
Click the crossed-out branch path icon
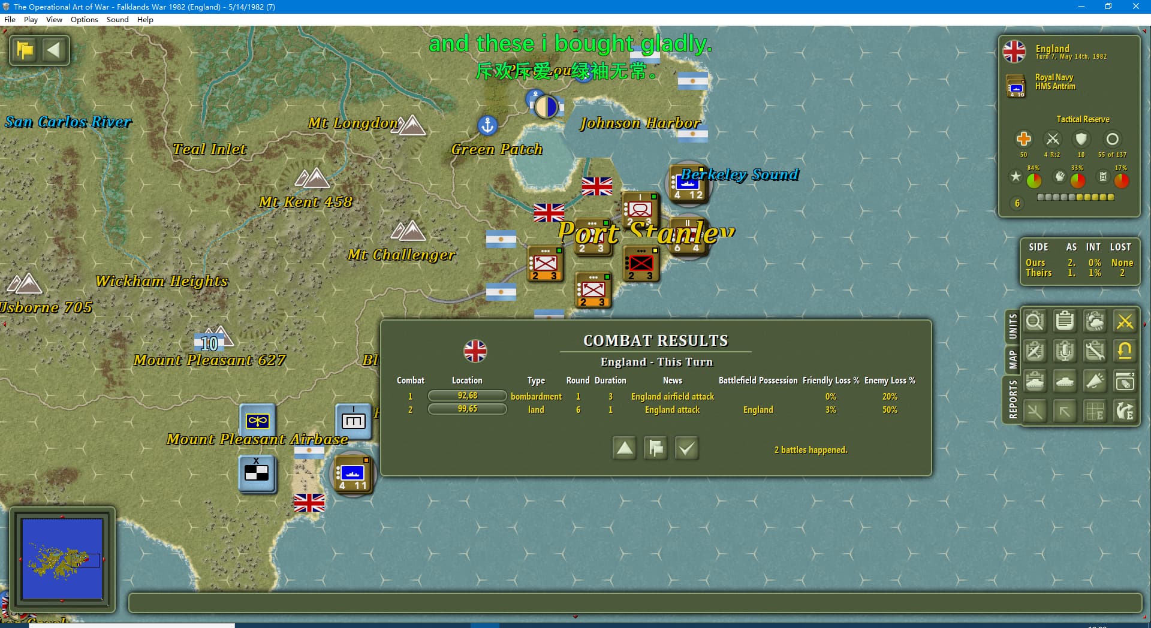1035,411
